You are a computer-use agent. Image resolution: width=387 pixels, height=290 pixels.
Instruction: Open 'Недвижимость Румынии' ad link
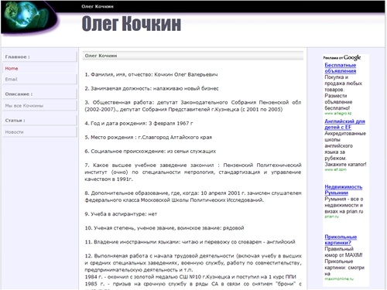point(344,189)
